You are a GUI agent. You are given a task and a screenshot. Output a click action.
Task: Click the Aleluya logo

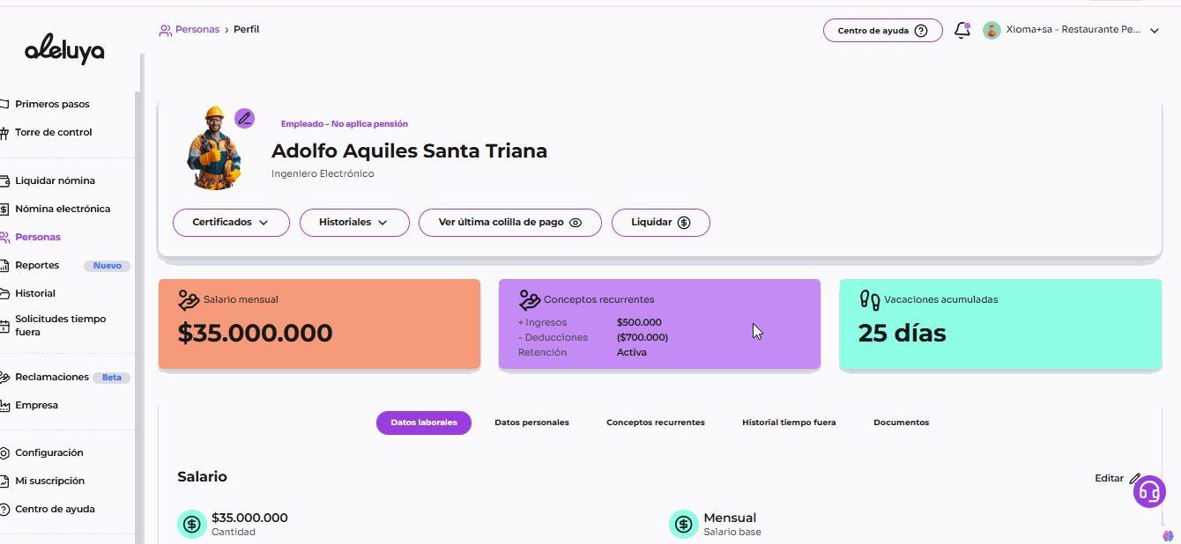[64, 50]
